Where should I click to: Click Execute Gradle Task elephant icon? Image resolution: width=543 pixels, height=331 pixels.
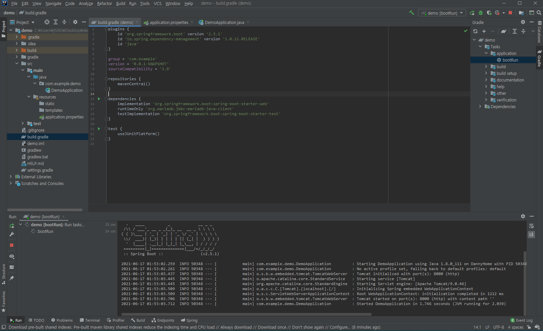coord(504,31)
